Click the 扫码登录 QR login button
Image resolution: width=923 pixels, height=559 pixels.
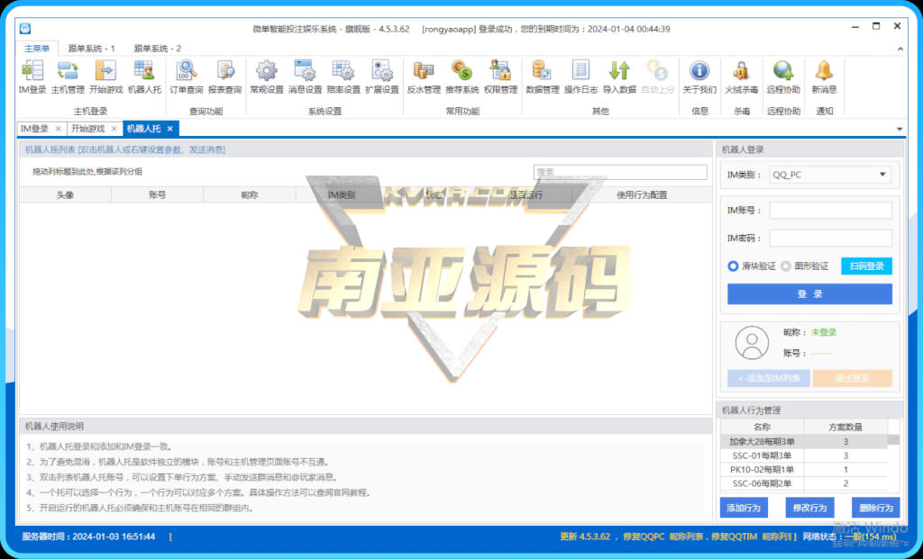[x=866, y=266]
